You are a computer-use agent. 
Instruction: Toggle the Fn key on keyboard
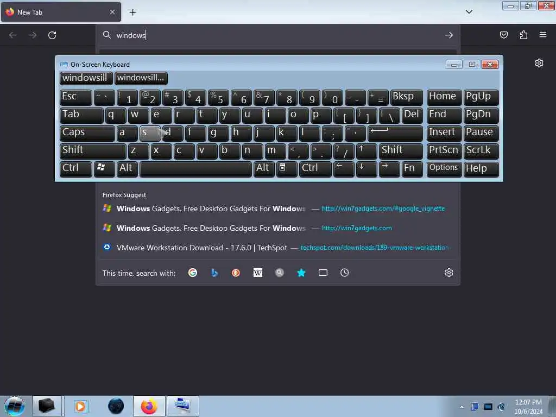pyautogui.click(x=412, y=169)
